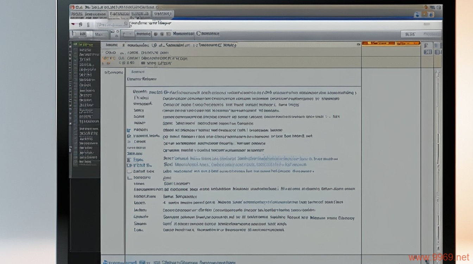Click the circular icon in the content header row
This screenshot has width=473, height=264.
154,45
